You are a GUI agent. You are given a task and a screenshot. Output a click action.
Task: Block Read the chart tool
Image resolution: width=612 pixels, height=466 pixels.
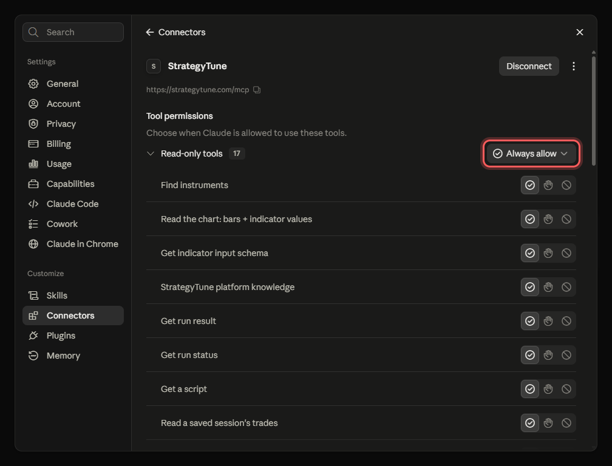pos(566,219)
